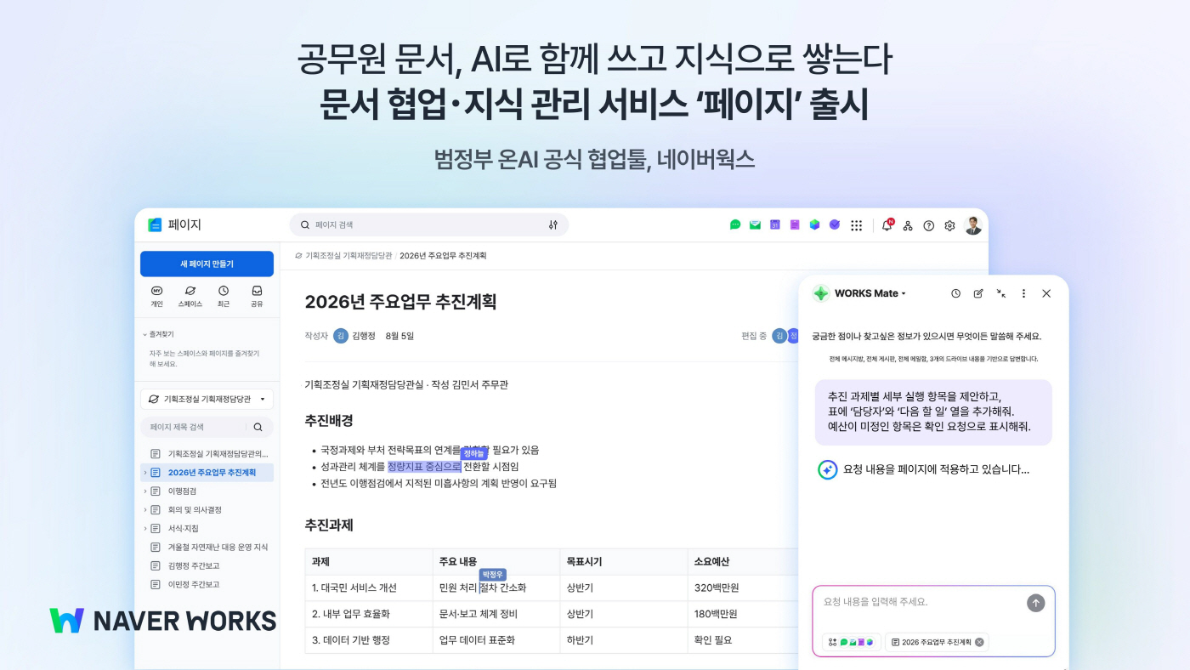
Task: Open the WORKS Mate dropdown arrow
Action: click(x=904, y=293)
